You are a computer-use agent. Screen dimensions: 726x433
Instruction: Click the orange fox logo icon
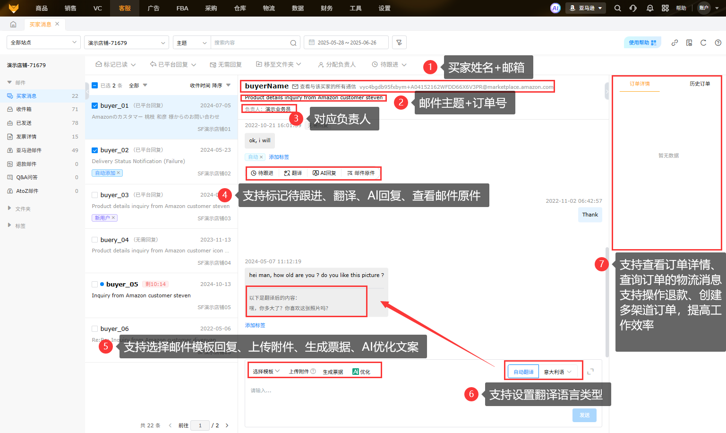pos(14,8)
